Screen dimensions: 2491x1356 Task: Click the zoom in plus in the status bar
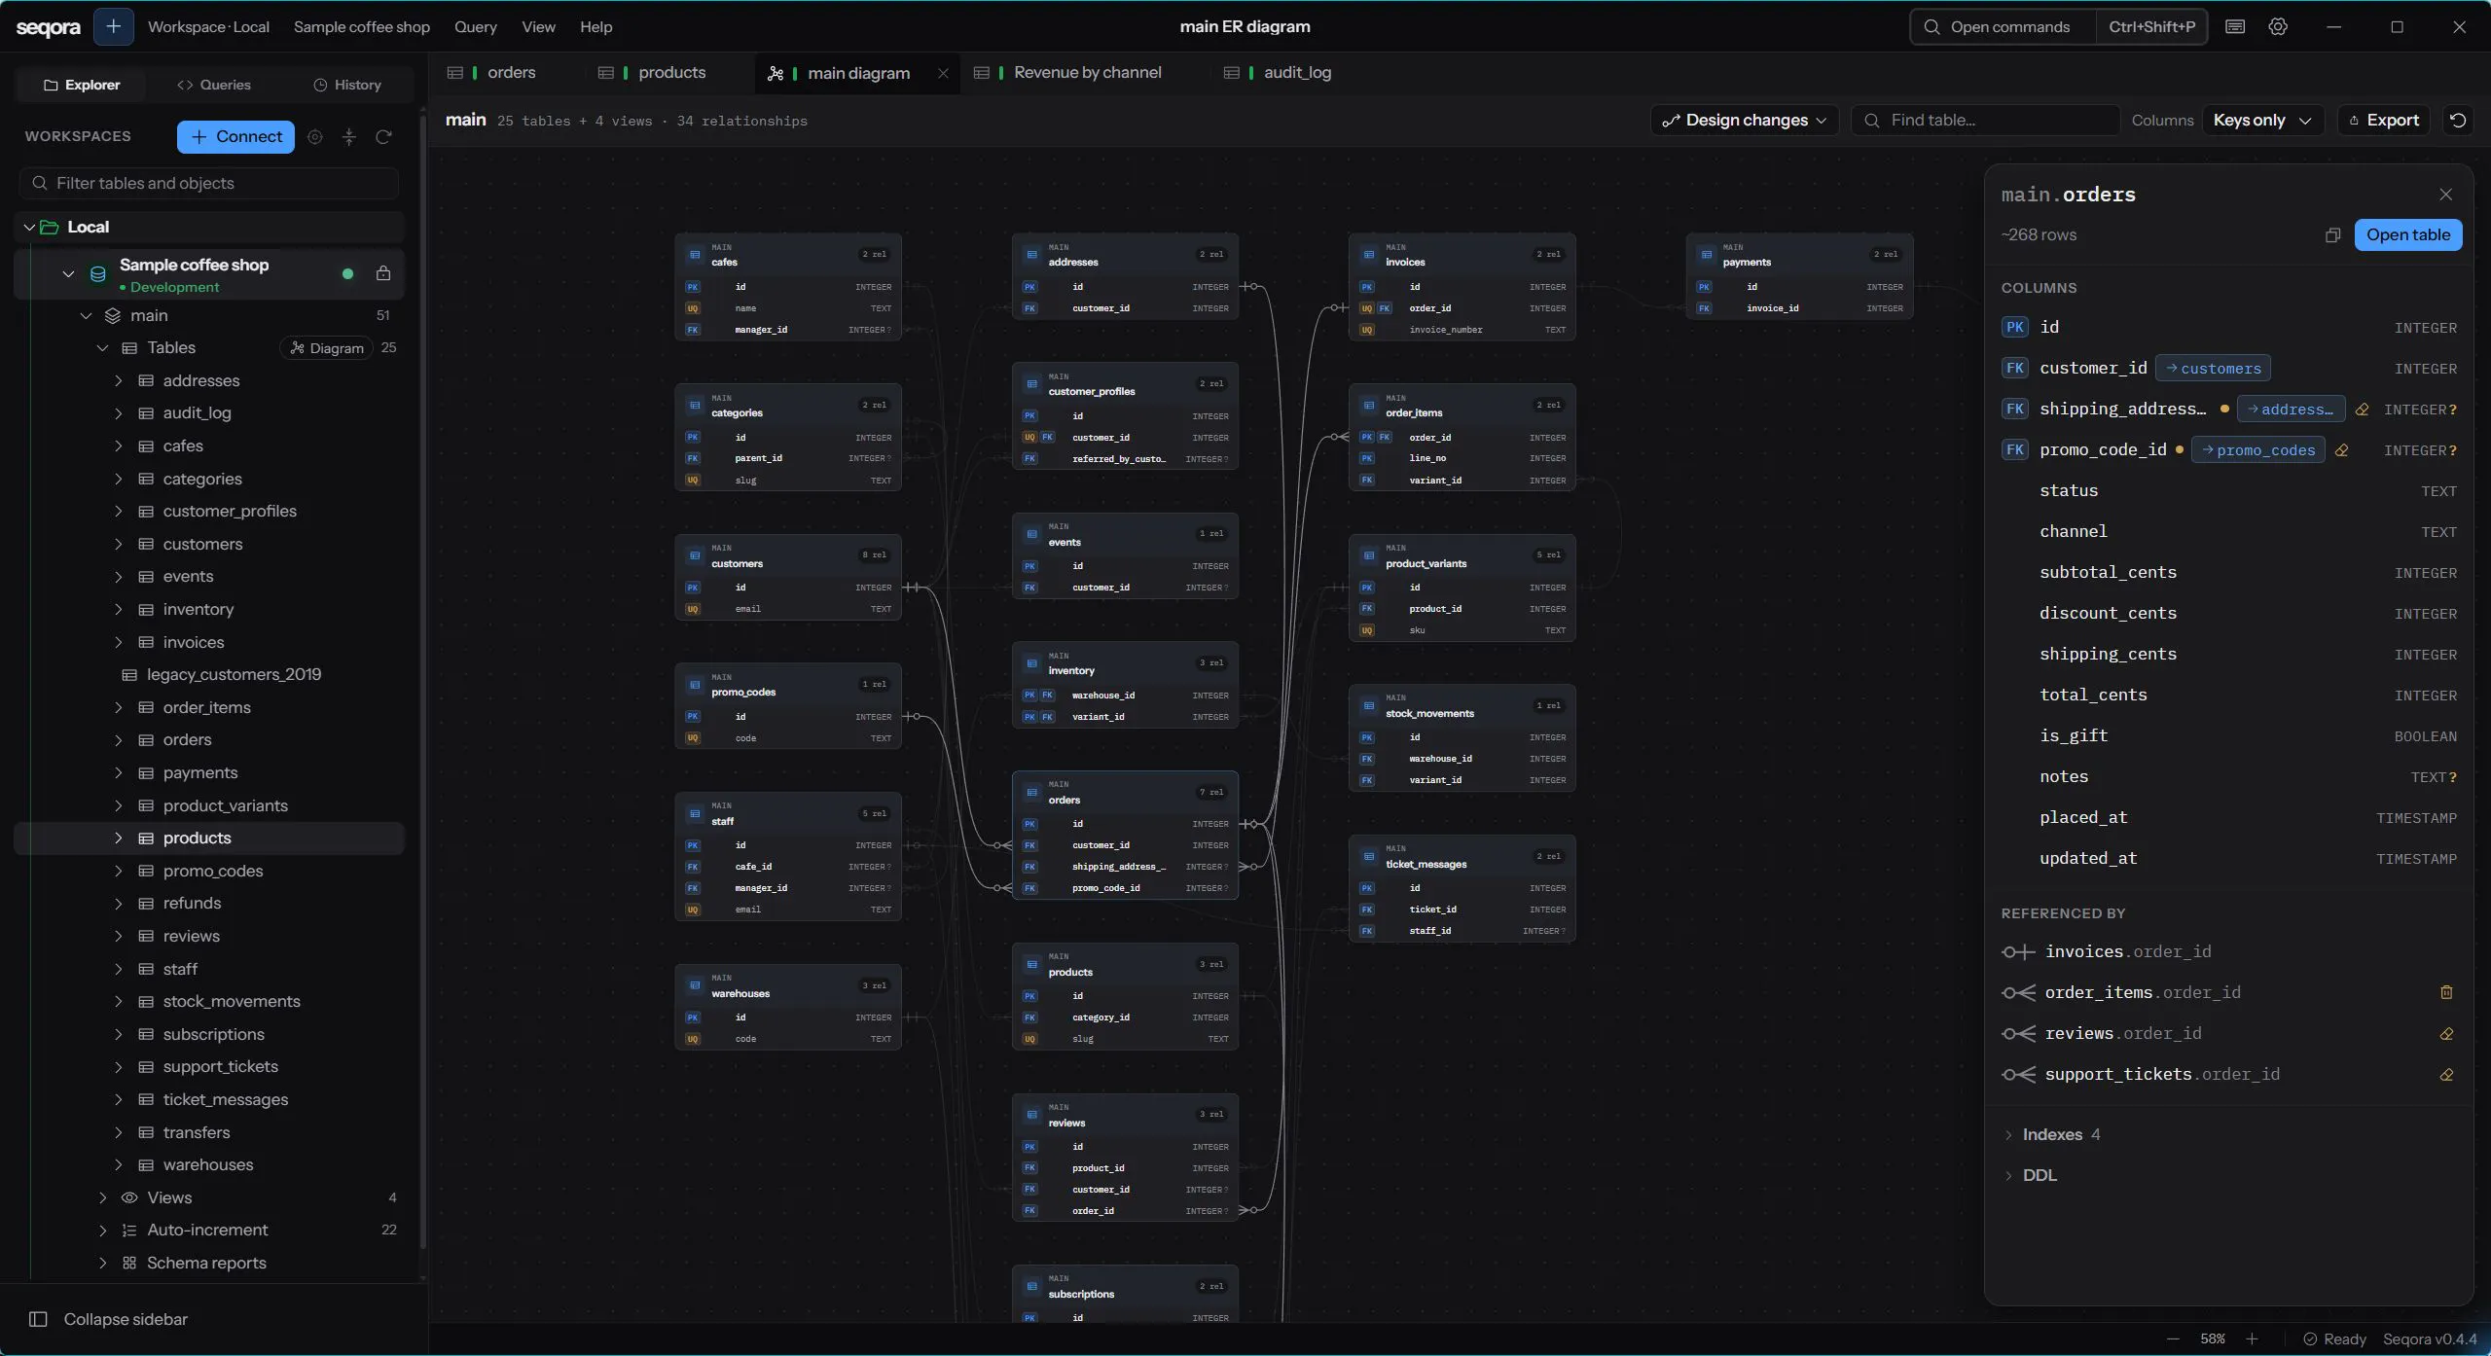click(x=2252, y=1339)
